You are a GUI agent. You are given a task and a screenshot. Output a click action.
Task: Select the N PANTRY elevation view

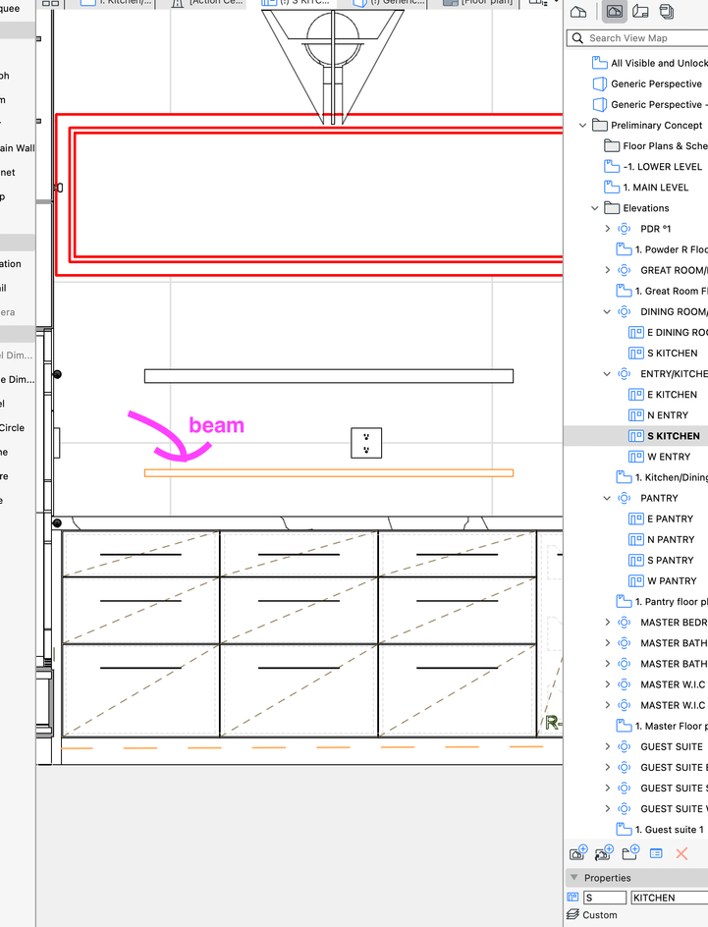[x=661, y=539]
